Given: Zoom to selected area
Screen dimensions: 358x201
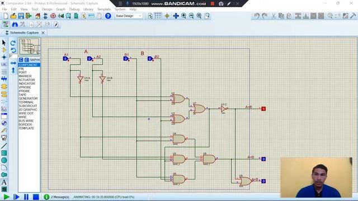Looking at the screenshot, I should (207, 16).
